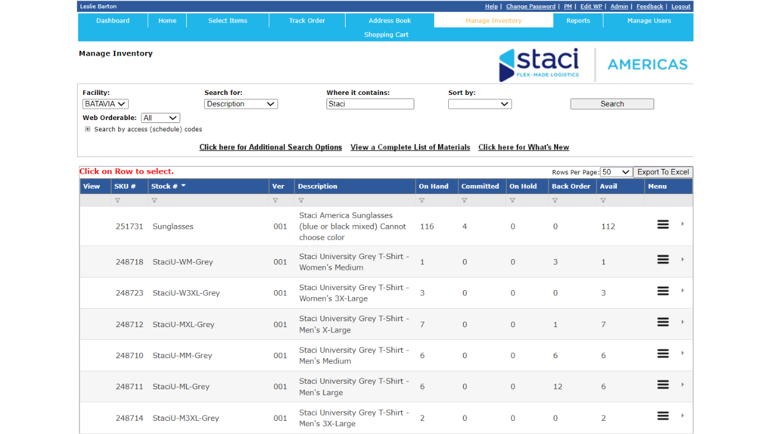Open hamburger menu for StaciU-WM-Grey row
This screenshot has height=434, width=770.
pos(663,260)
